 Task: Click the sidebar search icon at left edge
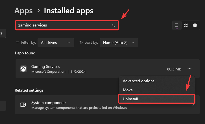(x=1, y=34)
